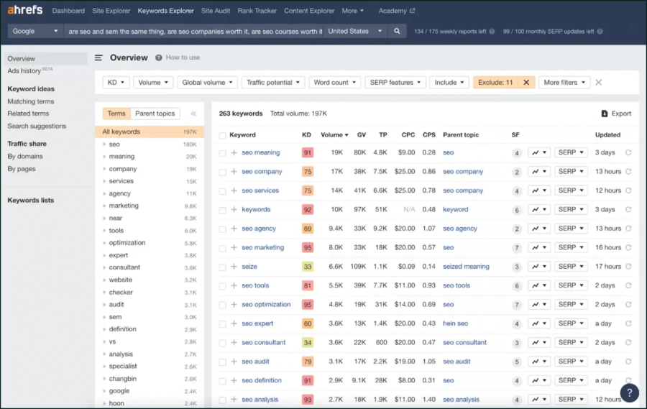This screenshot has height=409, width=647.
Task: Add seo meaning keyword with plus icon
Action: 234,152
